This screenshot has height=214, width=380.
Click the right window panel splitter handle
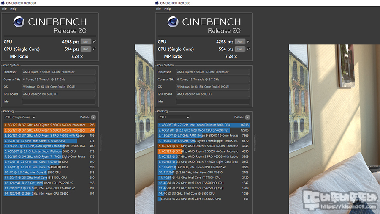pyautogui.click(x=255, y=143)
